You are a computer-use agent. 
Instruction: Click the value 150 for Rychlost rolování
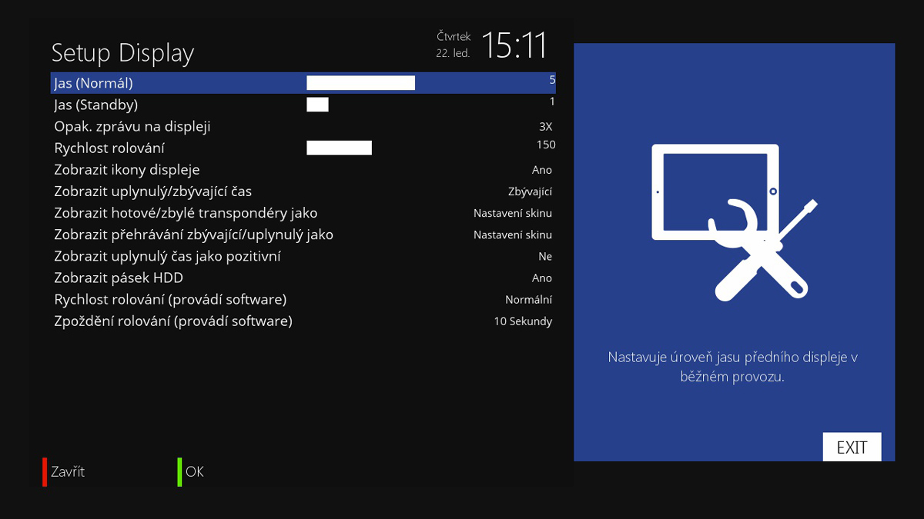click(546, 144)
